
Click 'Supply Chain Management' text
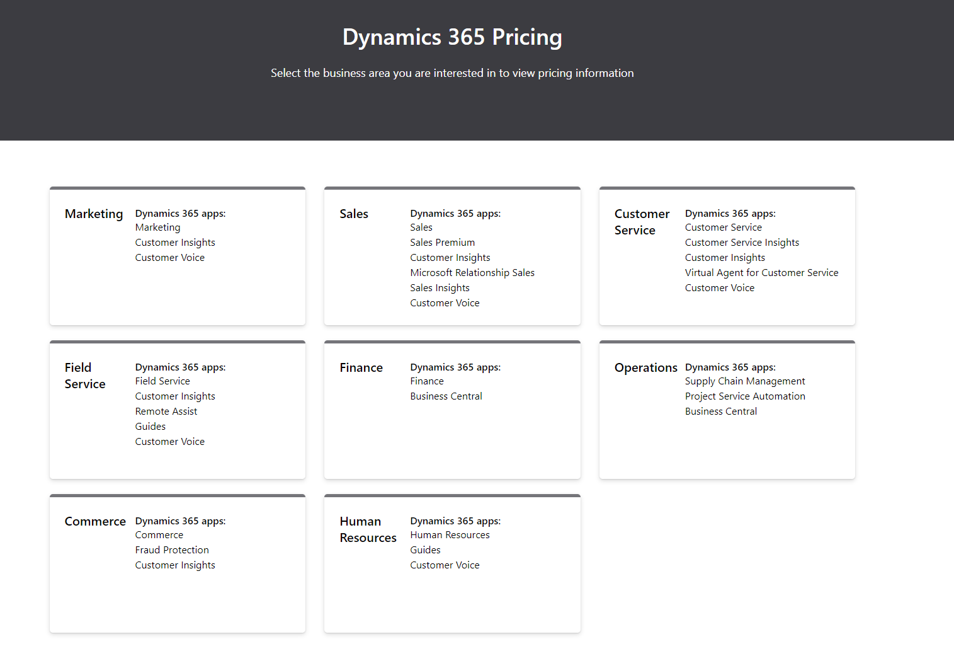[745, 381]
